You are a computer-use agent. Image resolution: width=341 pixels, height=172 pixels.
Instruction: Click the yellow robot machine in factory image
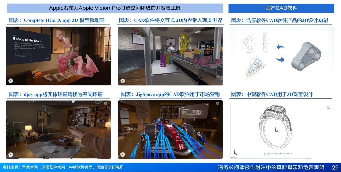click(185, 43)
